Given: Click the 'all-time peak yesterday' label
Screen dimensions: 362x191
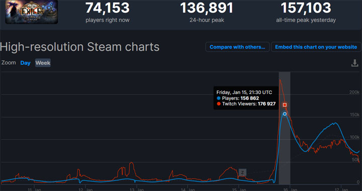Looking at the screenshot, I should pos(306,20).
